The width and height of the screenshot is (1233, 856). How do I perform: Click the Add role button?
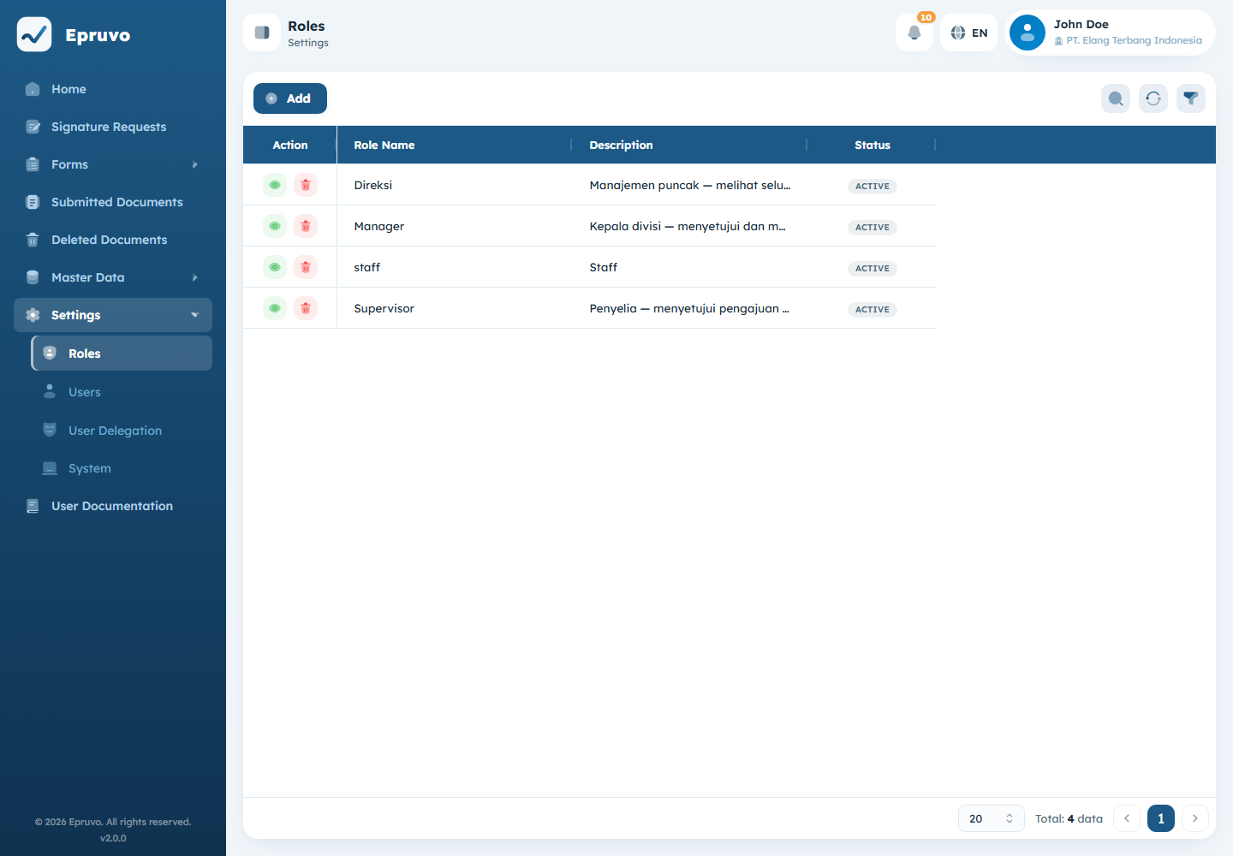coord(290,98)
